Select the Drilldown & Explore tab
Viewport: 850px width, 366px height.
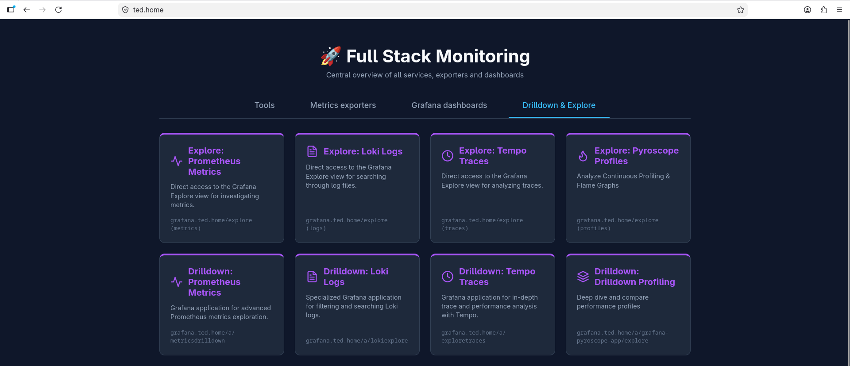pos(559,105)
